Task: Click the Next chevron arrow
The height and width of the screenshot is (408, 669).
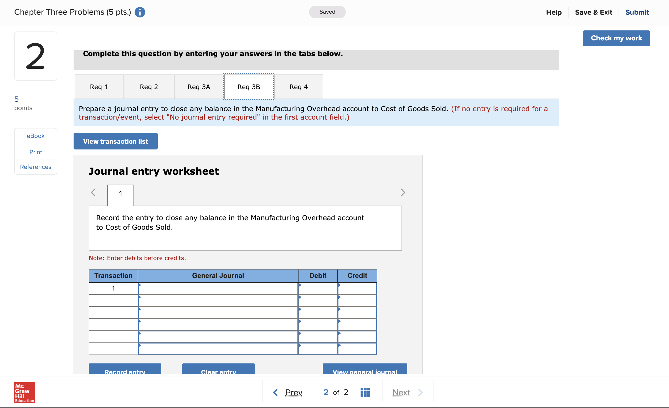Action: pos(420,392)
